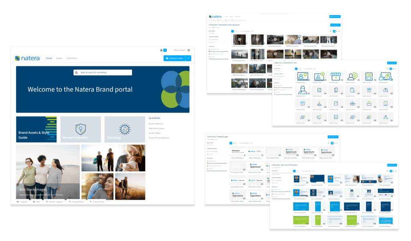The width and height of the screenshot is (411, 241).
Task: Open the Bynder Knowledge Base quicklink
Action: (159, 137)
